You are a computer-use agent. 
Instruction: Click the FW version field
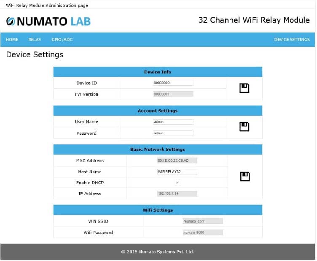coord(173,94)
